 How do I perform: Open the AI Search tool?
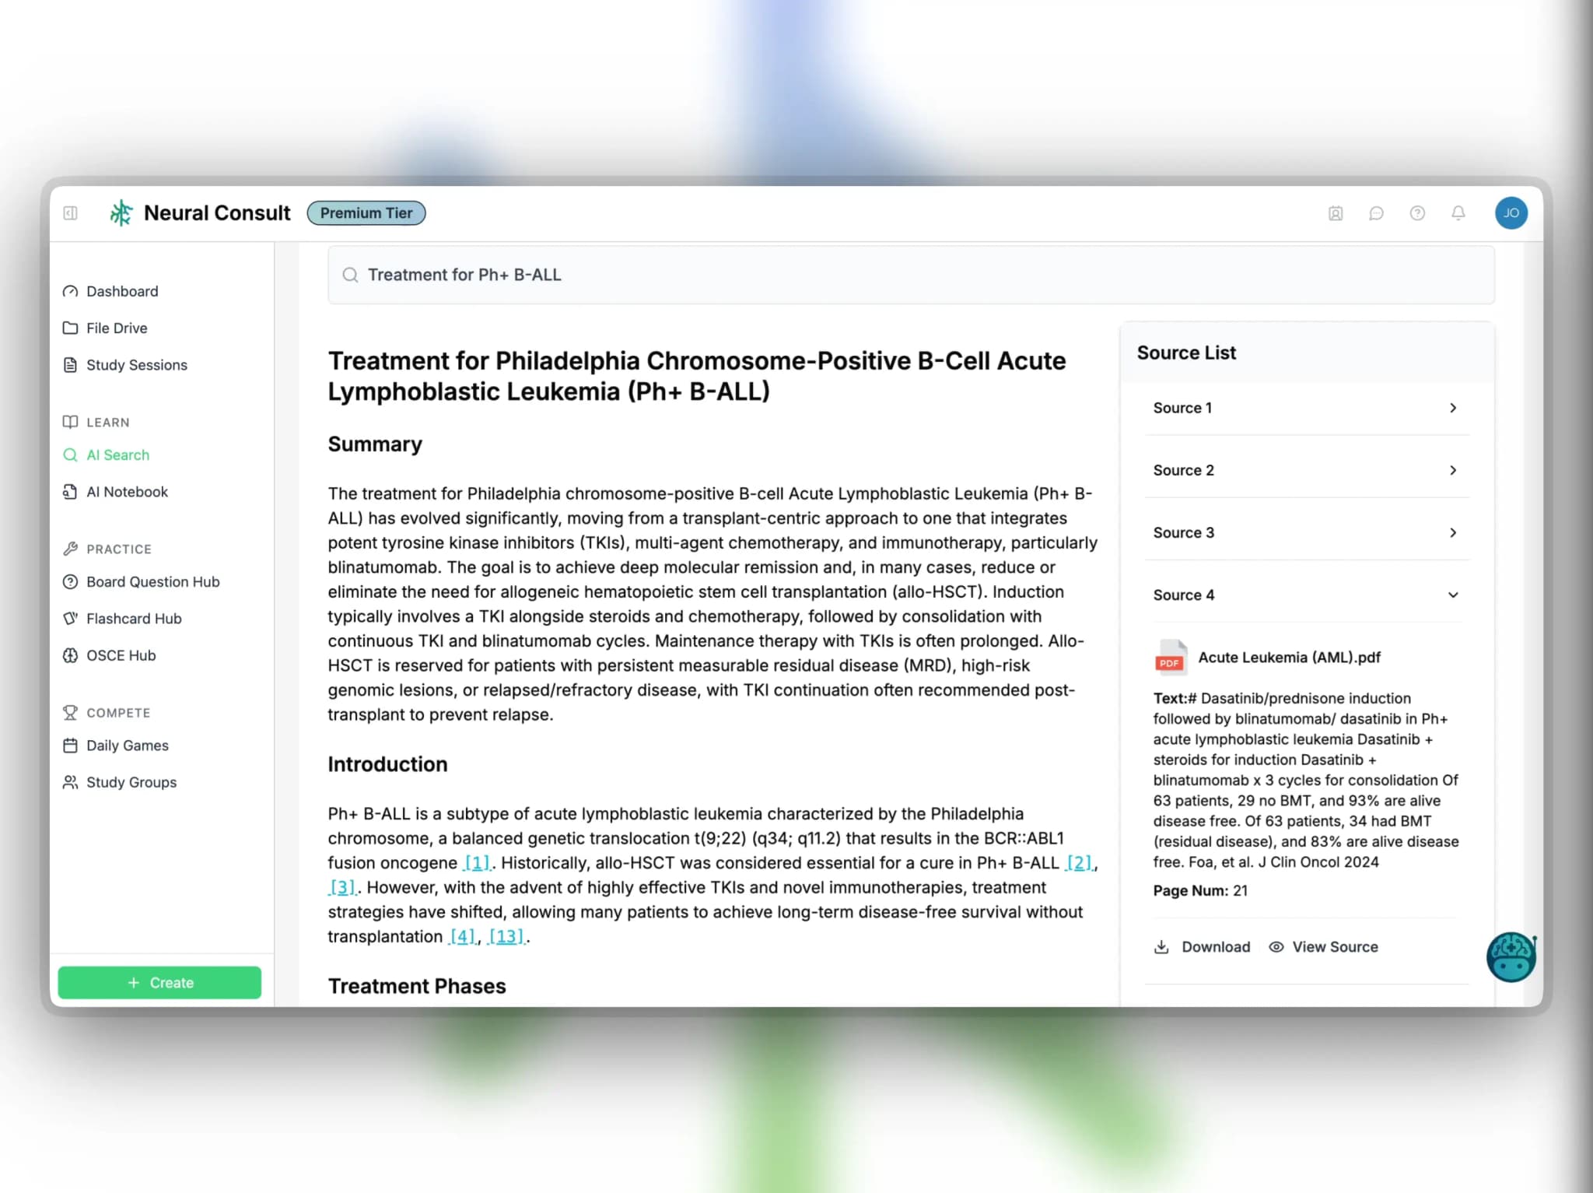[x=117, y=454]
